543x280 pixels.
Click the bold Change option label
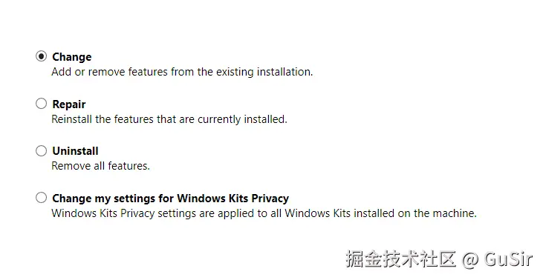point(72,56)
